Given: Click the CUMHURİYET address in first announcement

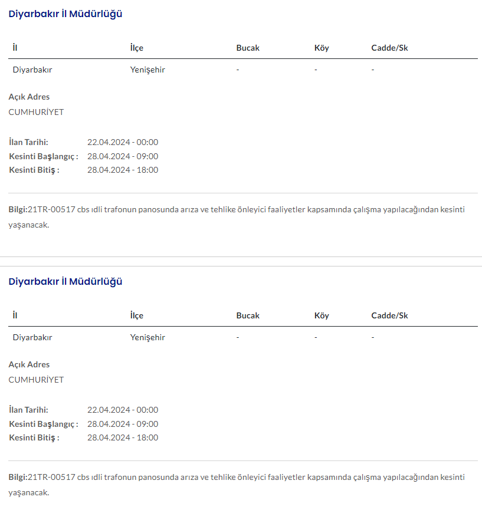Looking at the screenshot, I should click(36, 112).
